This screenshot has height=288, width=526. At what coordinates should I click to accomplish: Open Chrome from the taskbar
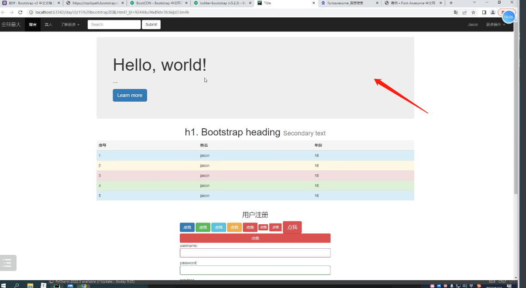83,286
